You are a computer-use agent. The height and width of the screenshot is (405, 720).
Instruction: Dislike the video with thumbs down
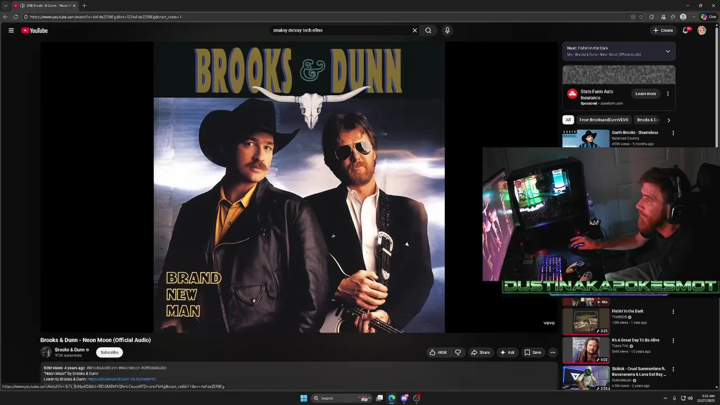(x=458, y=353)
